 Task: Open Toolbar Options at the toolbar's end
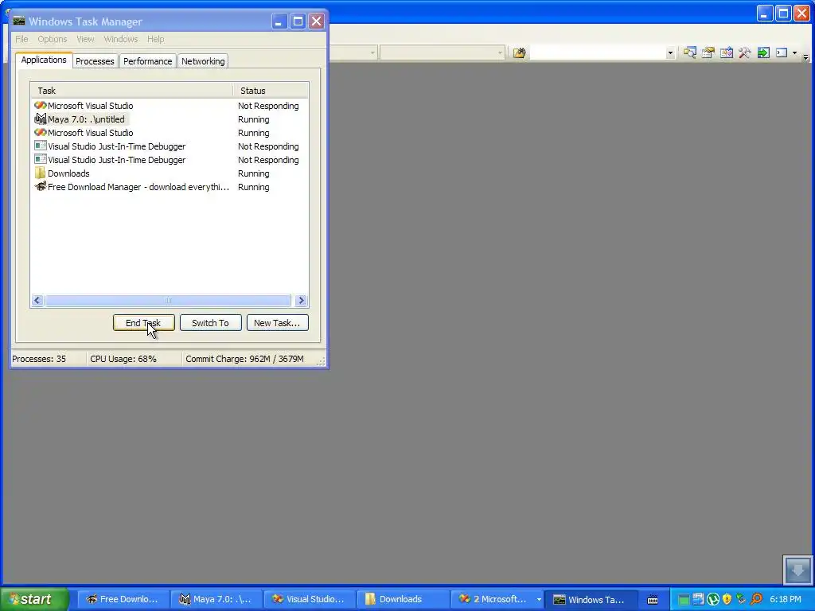coord(805,56)
